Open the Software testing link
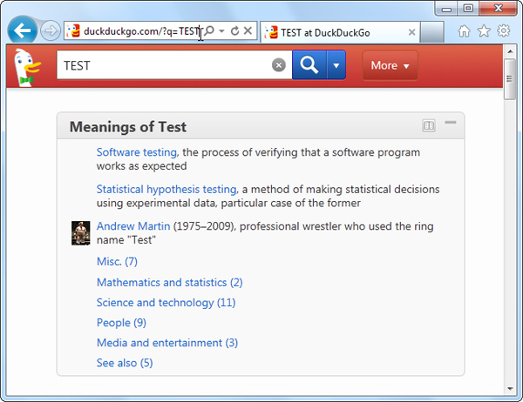This screenshot has width=523, height=402. click(x=137, y=152)
